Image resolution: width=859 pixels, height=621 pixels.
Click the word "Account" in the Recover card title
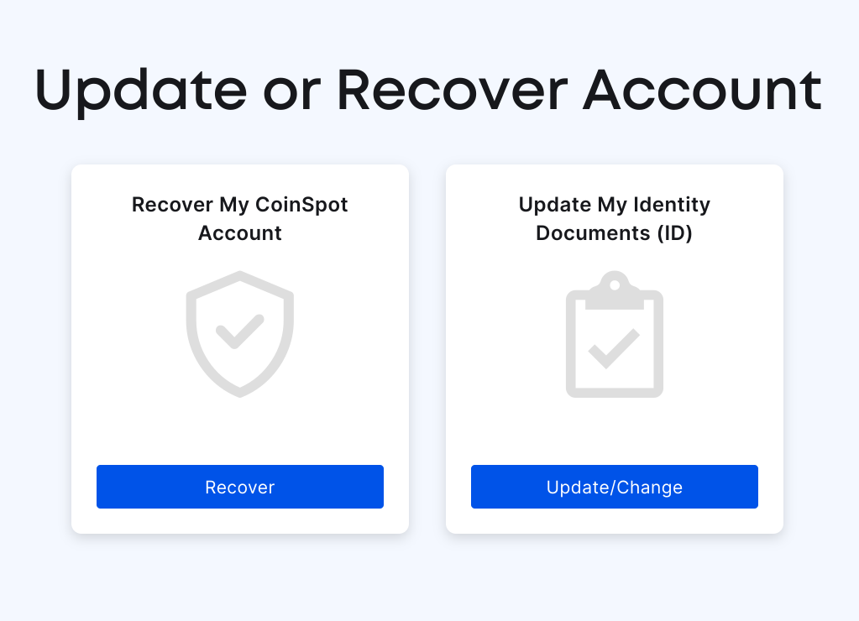tap(240, 233)
